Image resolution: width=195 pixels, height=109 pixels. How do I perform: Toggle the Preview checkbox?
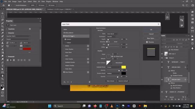tap(147, 42)
